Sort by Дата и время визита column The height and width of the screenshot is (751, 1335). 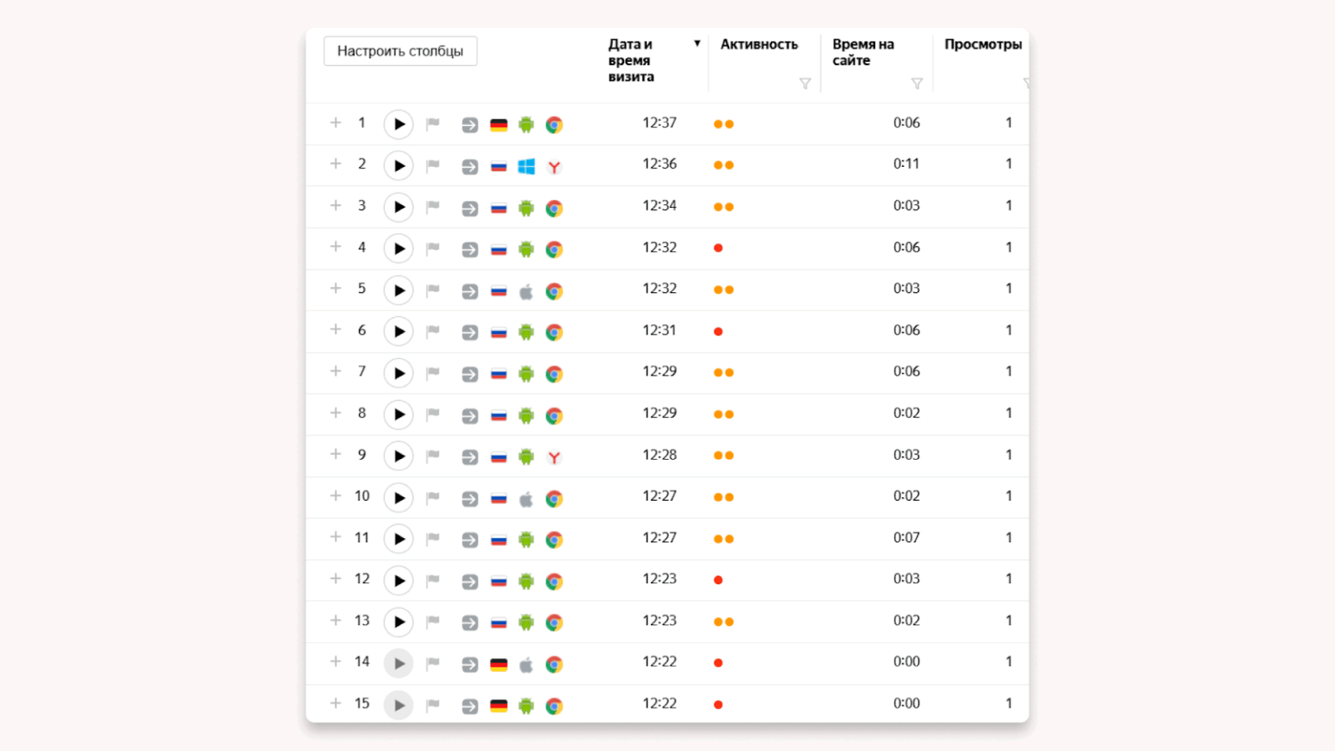pyautogui.click(x=632, y=60)
